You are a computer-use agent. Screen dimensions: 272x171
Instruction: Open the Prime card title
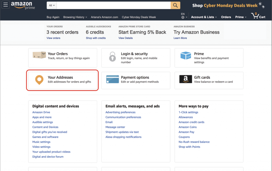click(199, 54)
